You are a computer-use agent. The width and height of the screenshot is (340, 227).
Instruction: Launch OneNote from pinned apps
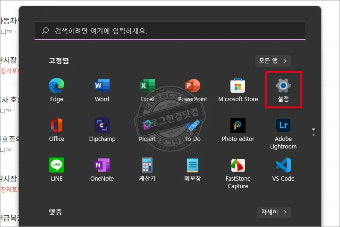tap(102, 169)
